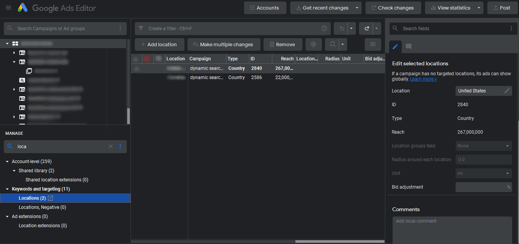Click the Check changes button
The width and height of the screenshot is (519, 244).
pos(393,8)
